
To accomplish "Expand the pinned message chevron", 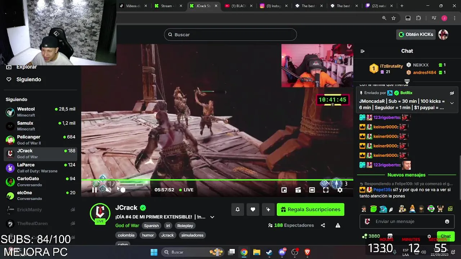I will 452,103.
